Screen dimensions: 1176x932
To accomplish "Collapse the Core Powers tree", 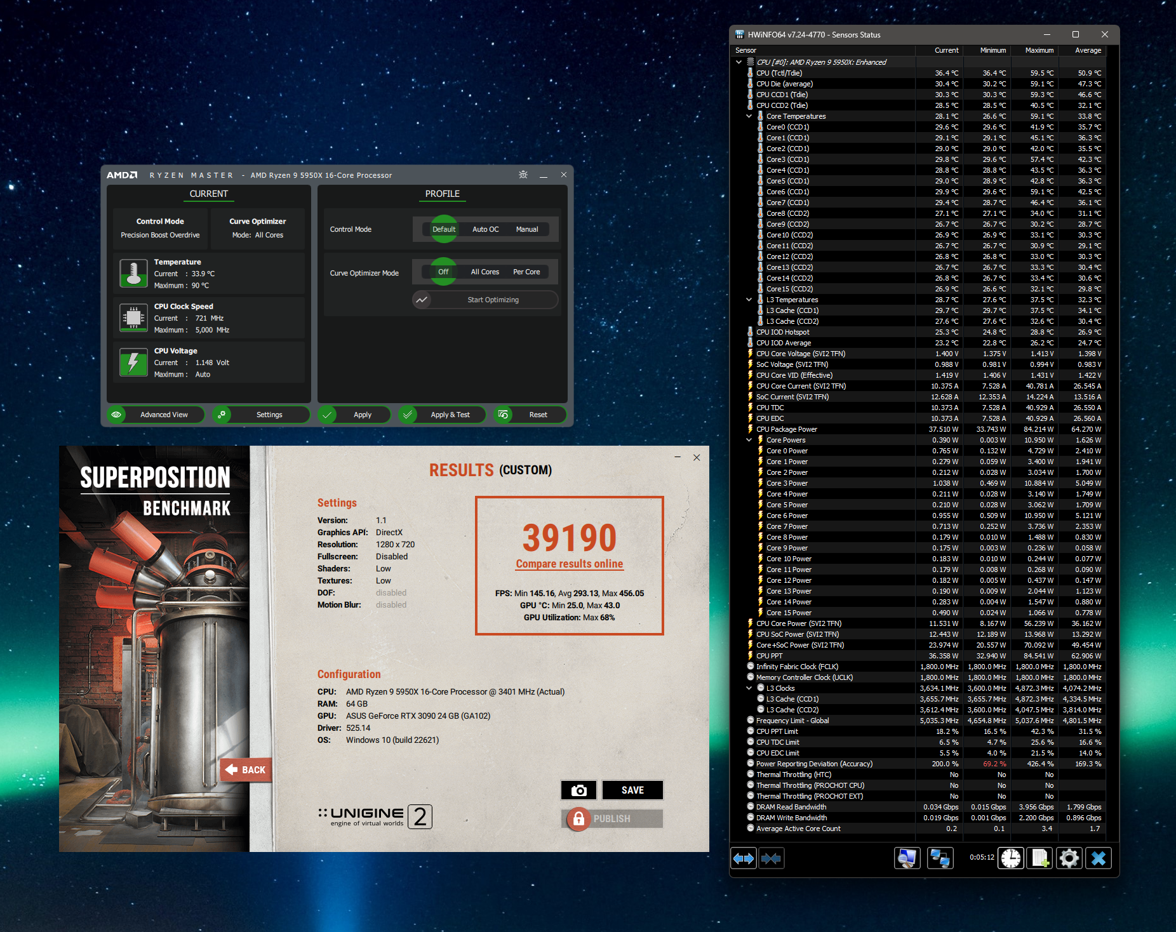I will click(x=749, y=440).
